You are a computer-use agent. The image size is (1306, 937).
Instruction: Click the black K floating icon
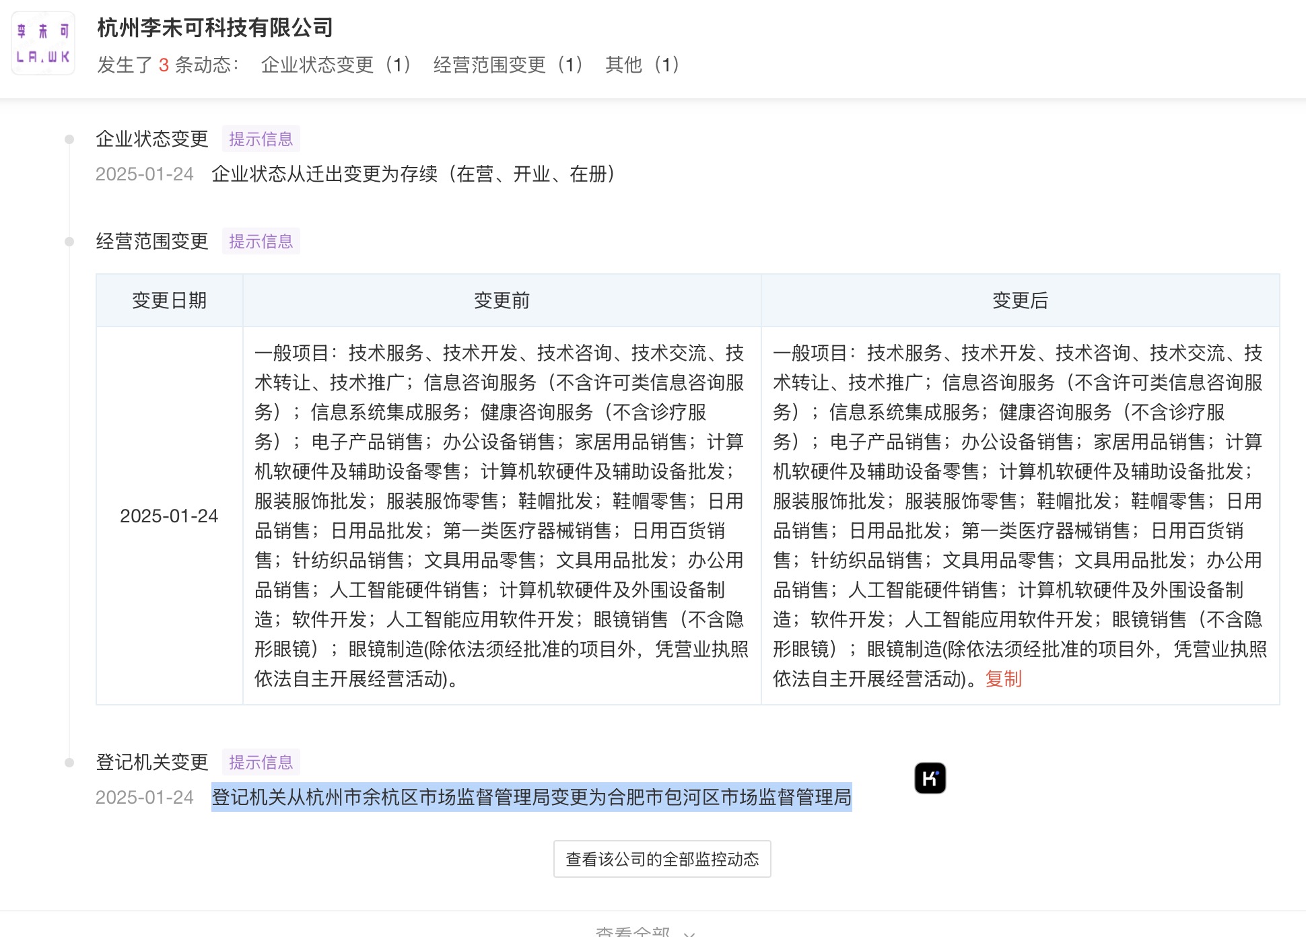930,778
